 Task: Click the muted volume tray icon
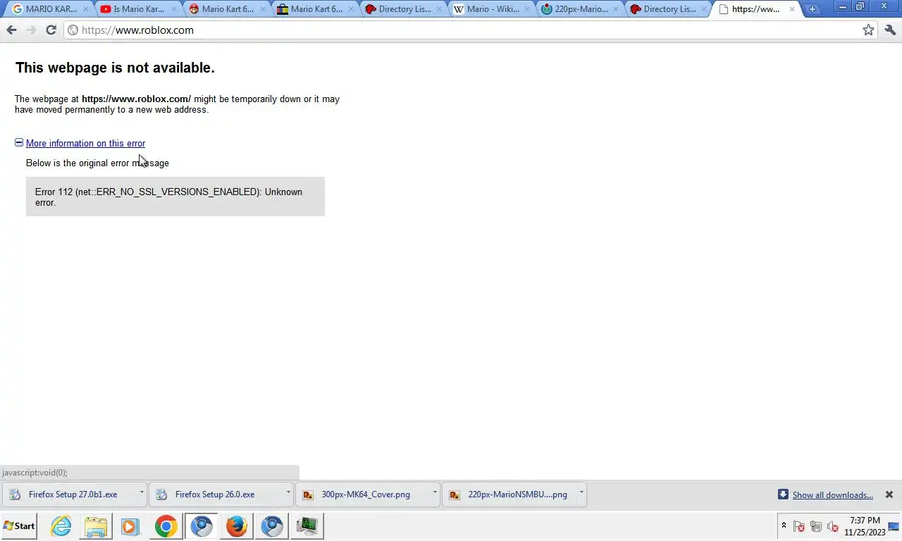833,526
